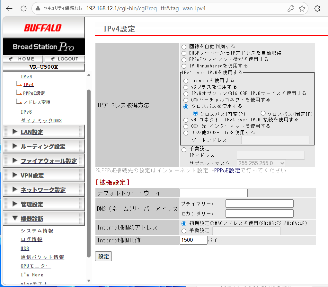Click the PPPoE設定 hyperlink in the note
Viewport: 328px width, 287px height.
(227, 170)
